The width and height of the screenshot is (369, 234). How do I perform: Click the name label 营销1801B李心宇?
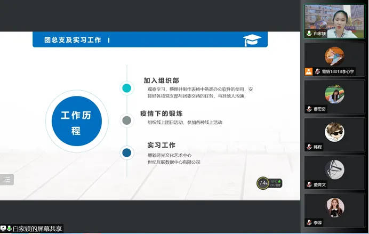[x=338, y=71]
